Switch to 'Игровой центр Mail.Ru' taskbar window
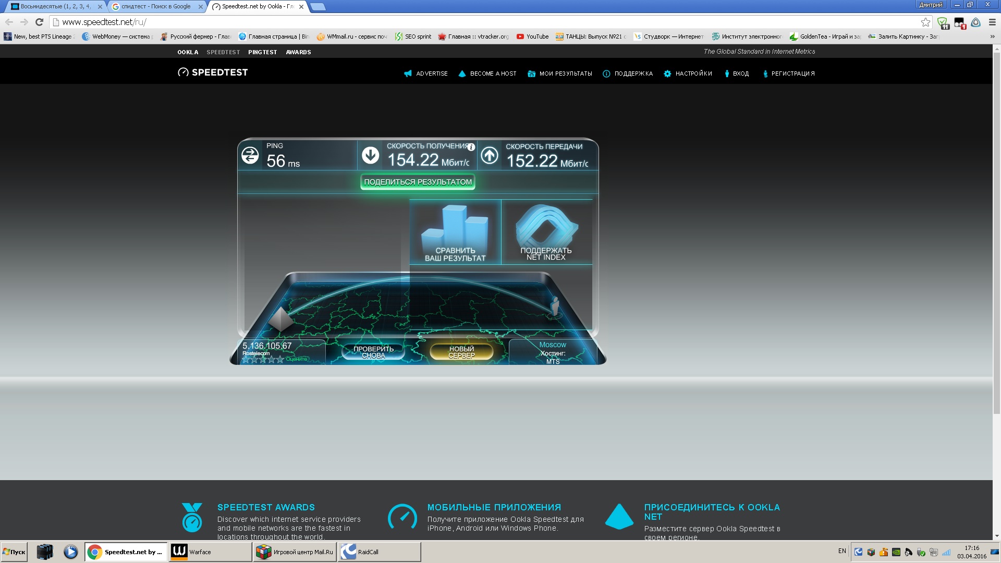The height and width of the screenshot is (563, 1001). 295,552
